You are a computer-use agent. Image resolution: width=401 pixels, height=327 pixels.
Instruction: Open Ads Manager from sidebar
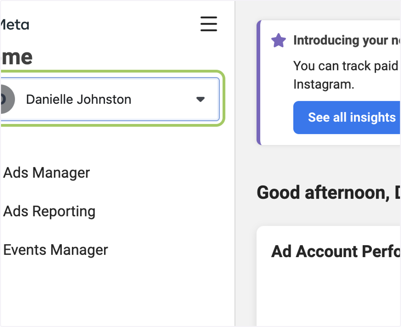[x=46, y=173]
